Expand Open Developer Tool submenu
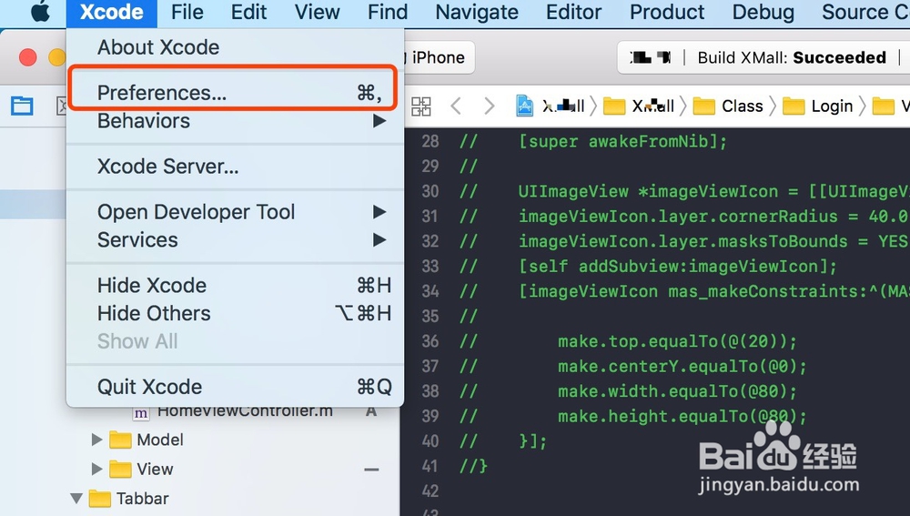Image resolution: width=910 pixels, height=516 pixels. [235, 212]
